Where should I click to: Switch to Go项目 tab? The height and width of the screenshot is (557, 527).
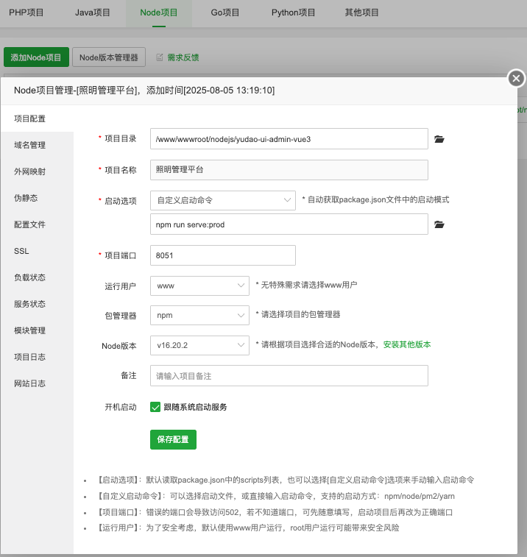click(x=225, y=13)
